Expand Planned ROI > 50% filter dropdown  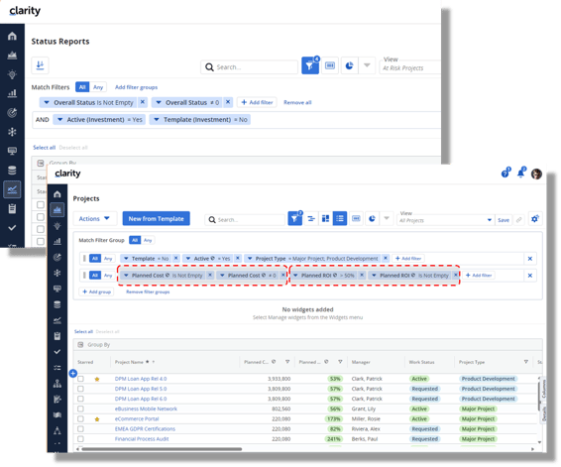pos(295,276)
